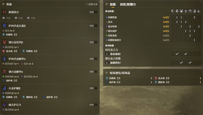This screenshot has height=115, width=203.
Task: Select the first empty 空位 weapon slot
Action: pyautogui.click(x=6, y=18)
